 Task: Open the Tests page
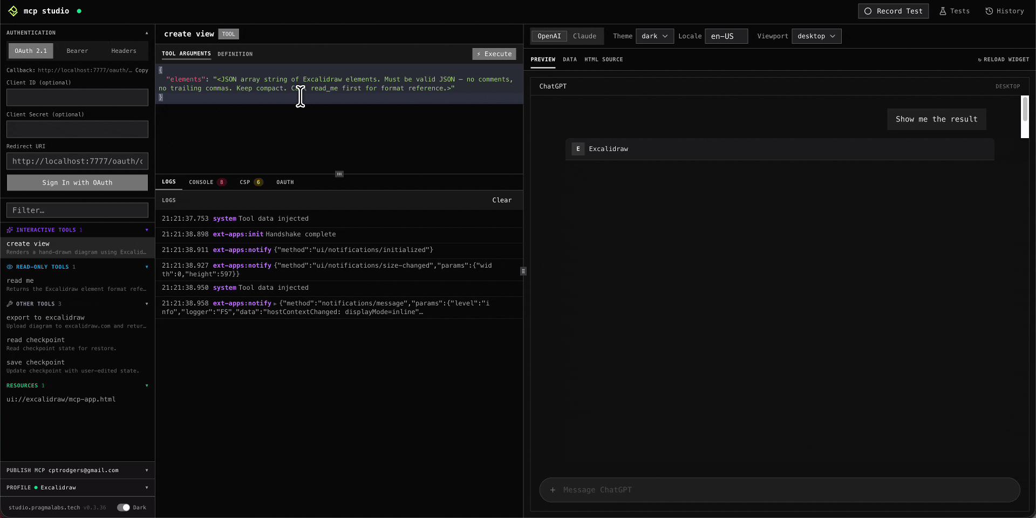pyautogui.click(x=955, y=11)
